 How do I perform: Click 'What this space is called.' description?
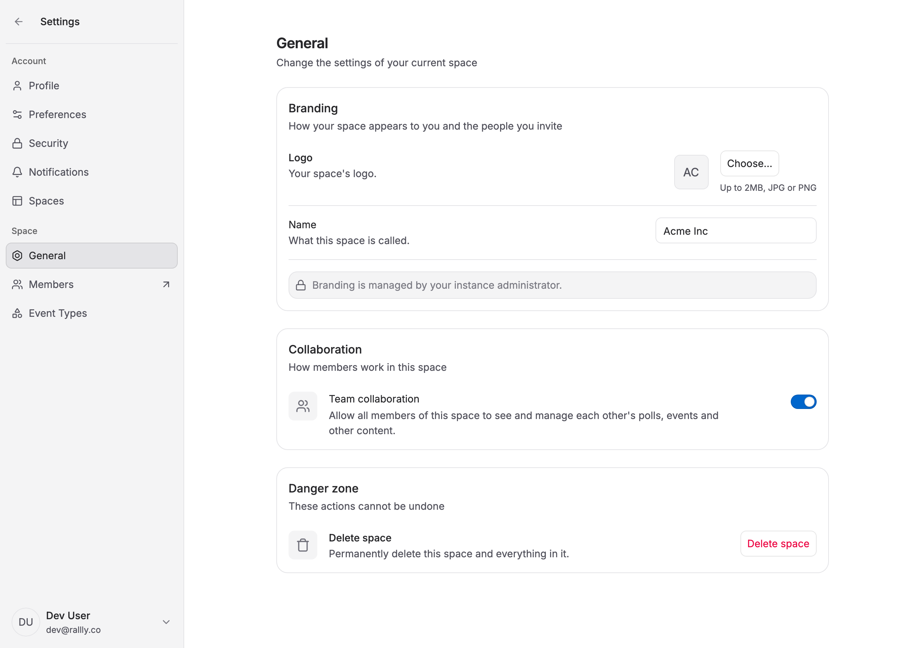click(349, 240)
